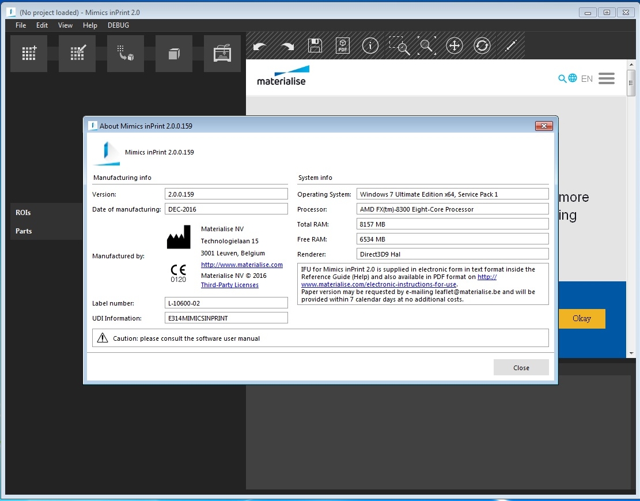Screen dimensions: 640x501
Task: Activate the zoom-to-region magnifier tool
Action: point(399,46)
